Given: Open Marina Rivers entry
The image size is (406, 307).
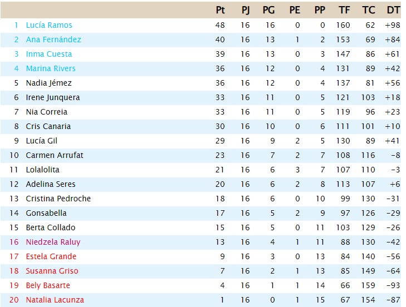Looking at the screenshot, I should coord(51,68).
